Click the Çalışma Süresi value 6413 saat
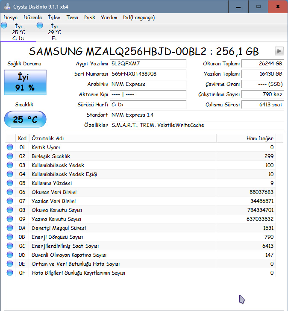The height and width of the screenshot is (311, 288). (263, 105)
